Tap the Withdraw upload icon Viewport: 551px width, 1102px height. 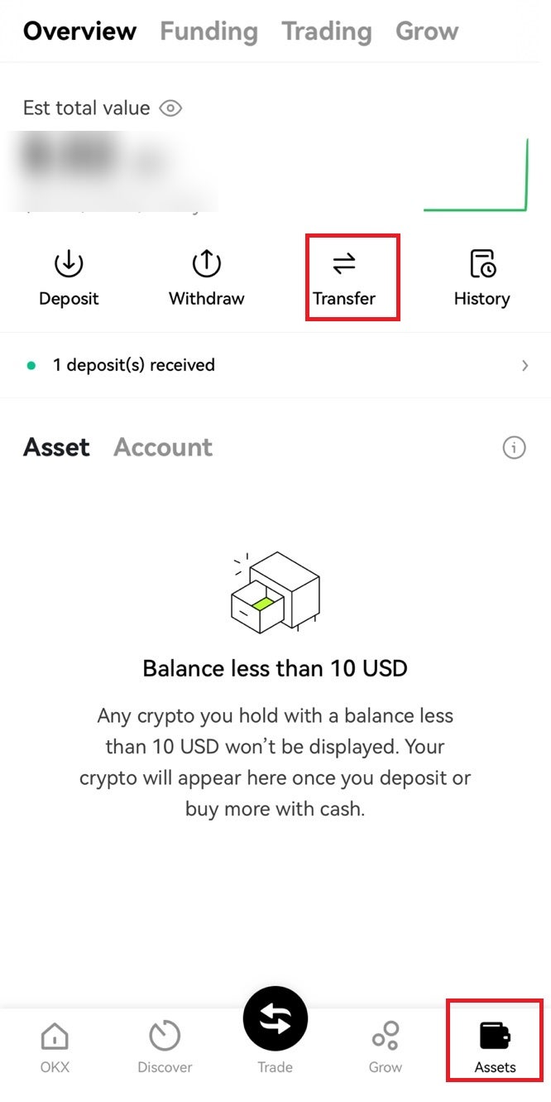tap(206, 264)
